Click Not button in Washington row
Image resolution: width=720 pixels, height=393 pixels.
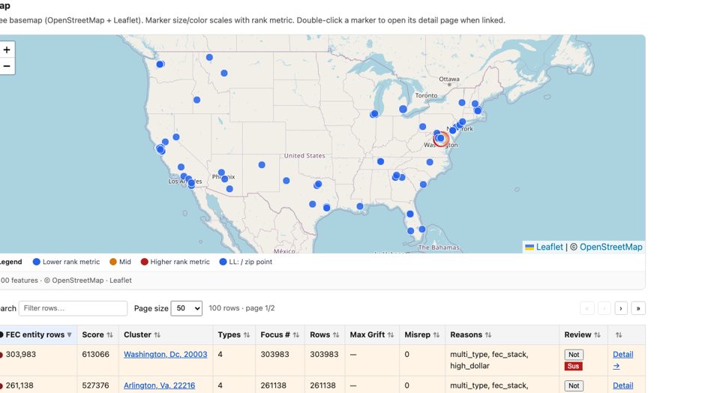coord(574,355)
